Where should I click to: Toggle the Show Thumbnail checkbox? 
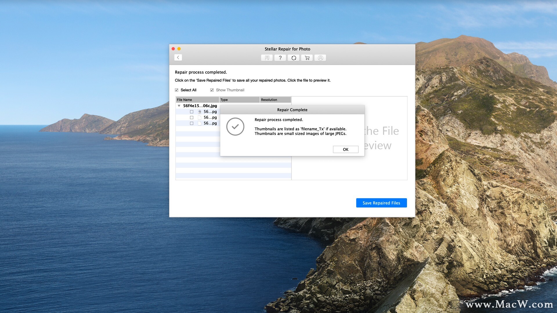[x=212, y=90]
